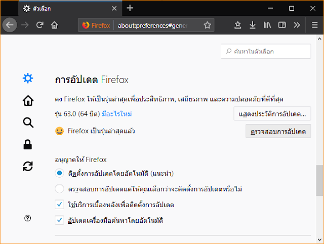Open the hamburger application menu

[x=314, y=25]
